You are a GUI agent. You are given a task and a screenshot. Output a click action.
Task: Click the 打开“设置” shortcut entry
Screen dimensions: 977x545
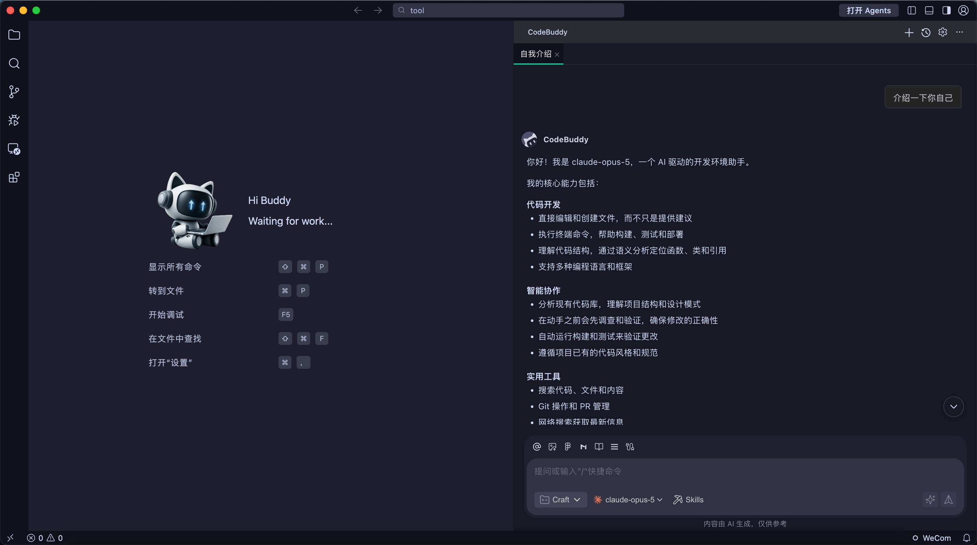pos(170,362)
